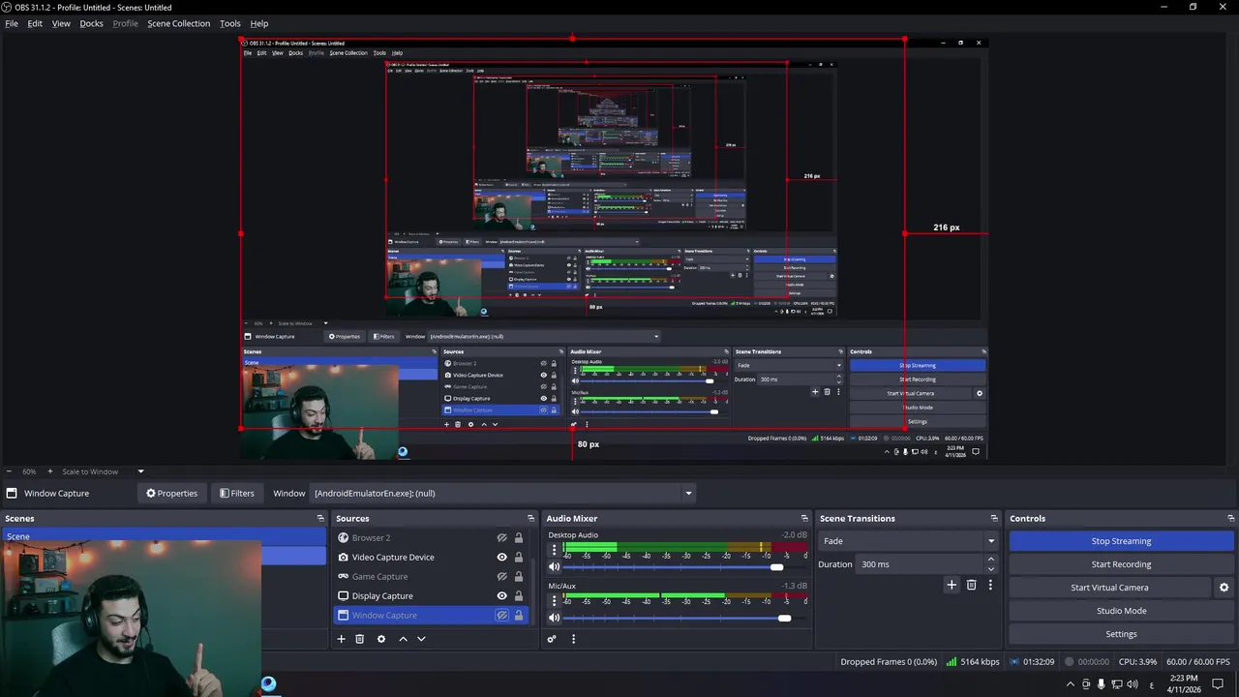Decrease transition duration with down arrow
The height and width of the screenshot is (697, 1239).
990,569
